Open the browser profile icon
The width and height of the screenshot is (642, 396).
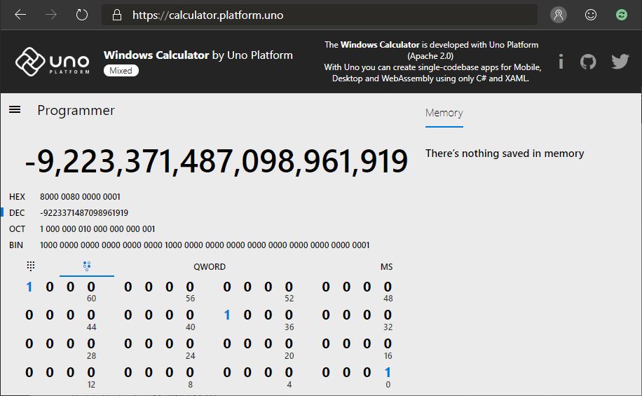point(559,15)
